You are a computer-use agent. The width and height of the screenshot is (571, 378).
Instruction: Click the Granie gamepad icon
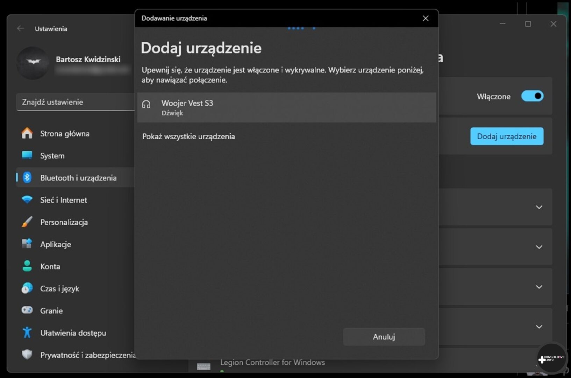(x=27, y=310)
